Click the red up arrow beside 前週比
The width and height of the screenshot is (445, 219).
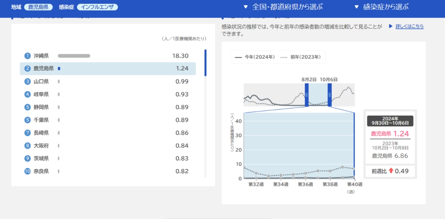[x=391, y=171]
